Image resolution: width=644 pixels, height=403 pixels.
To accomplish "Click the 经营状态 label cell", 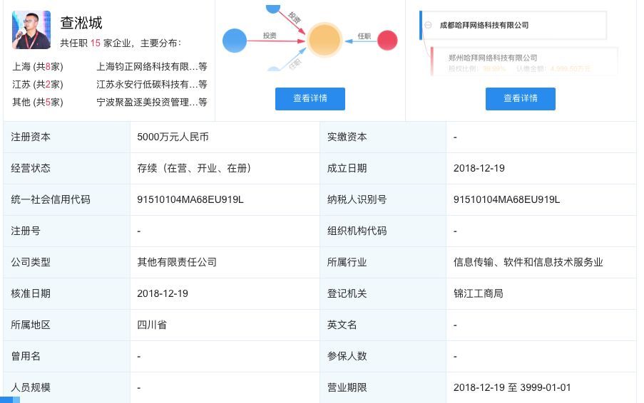I will pyautogui.click(x=66, y=168).
